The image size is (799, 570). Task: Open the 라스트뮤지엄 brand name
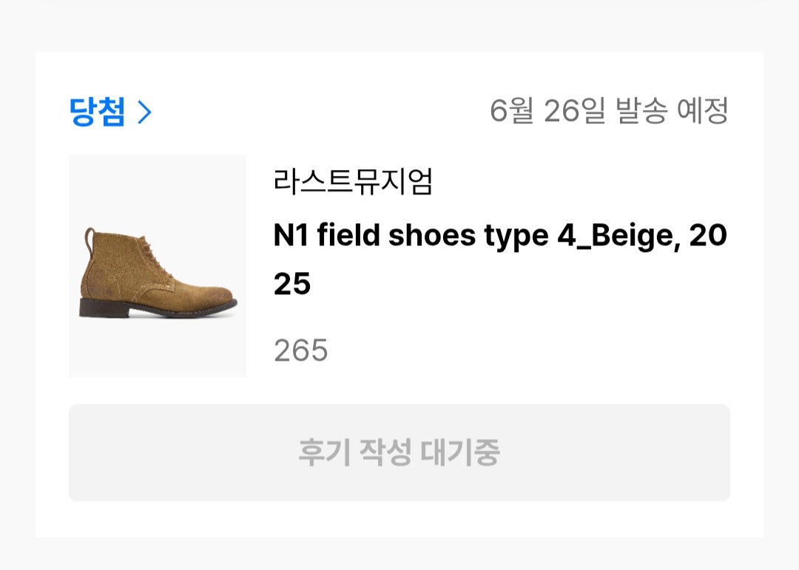pyautogui.click(x=353, y=181)
